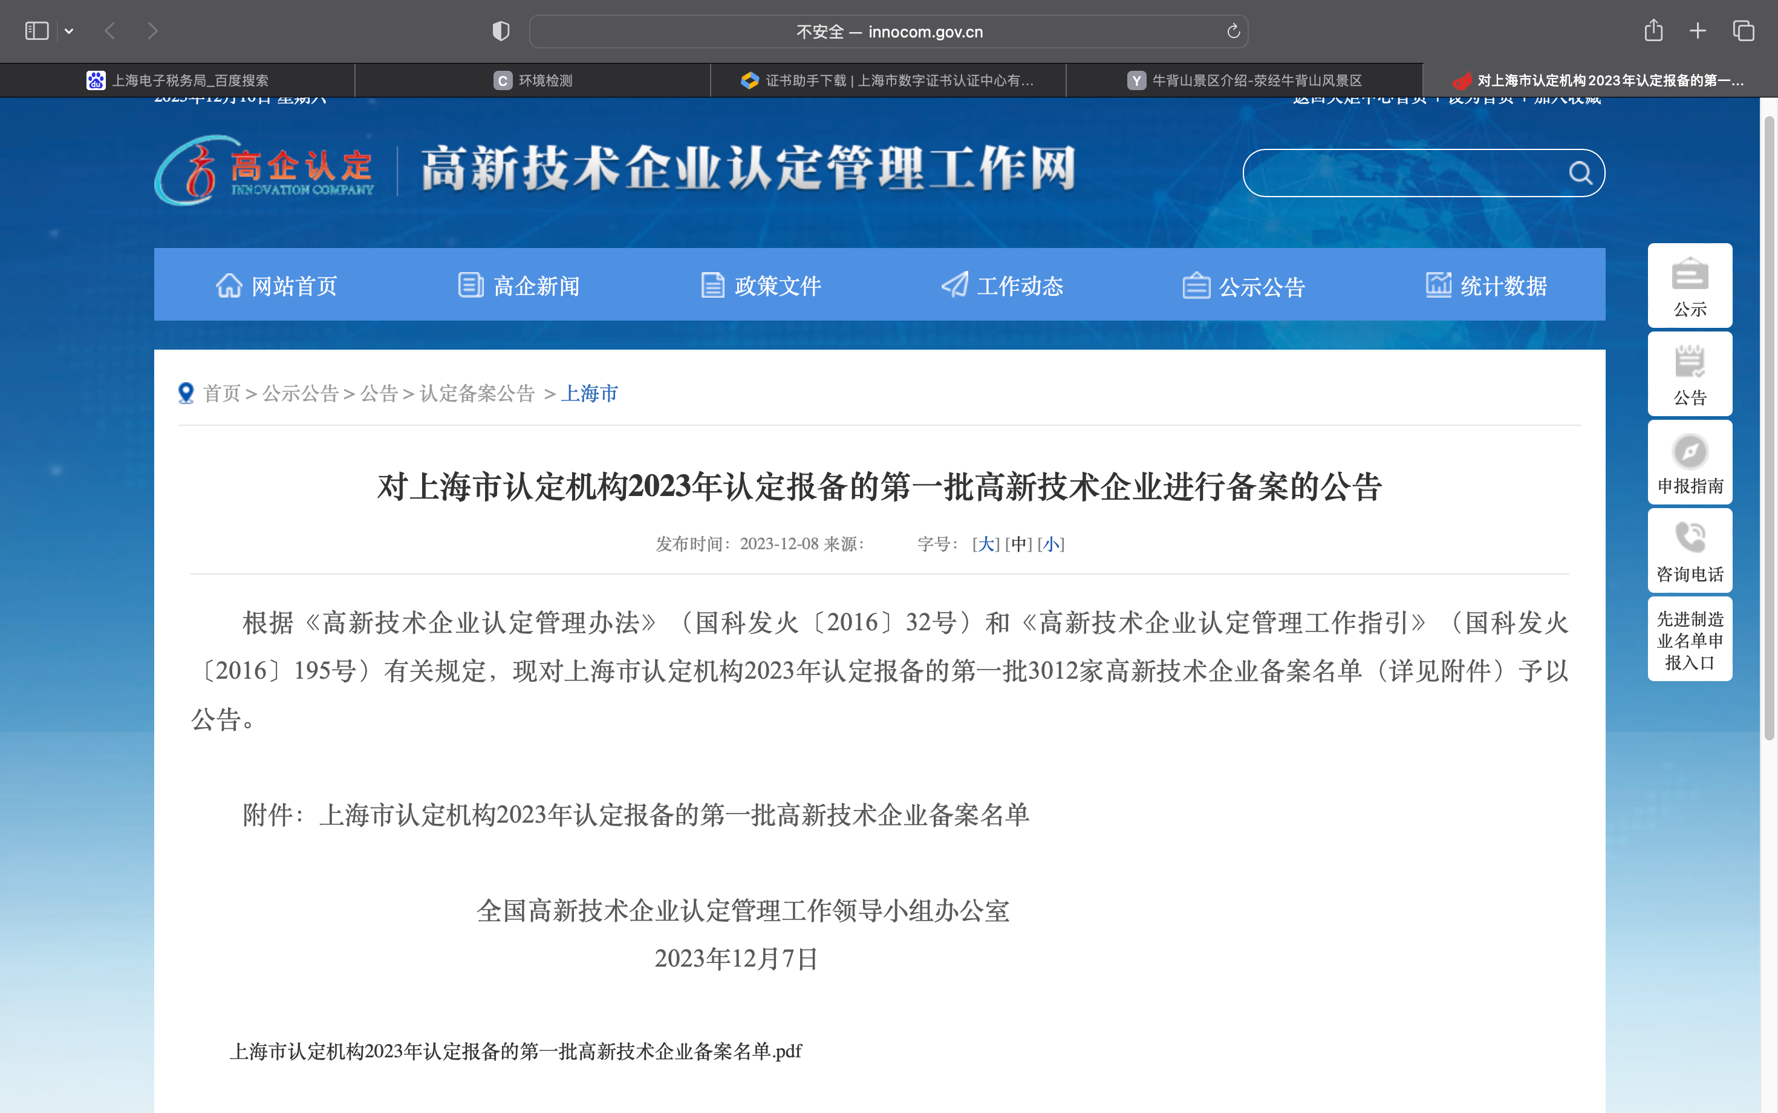Open 申报指南 compass icon
Viewport: 1778px width, 1113px height.
point(1690,462)
